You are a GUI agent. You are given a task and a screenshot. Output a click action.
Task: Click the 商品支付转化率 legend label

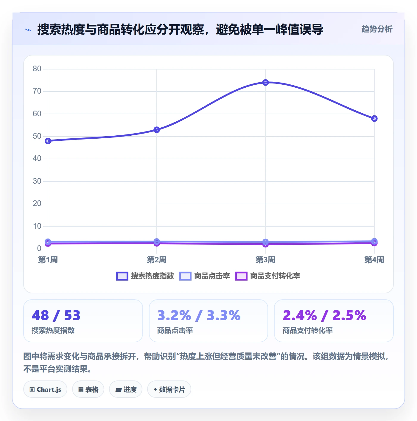(275, 276)
